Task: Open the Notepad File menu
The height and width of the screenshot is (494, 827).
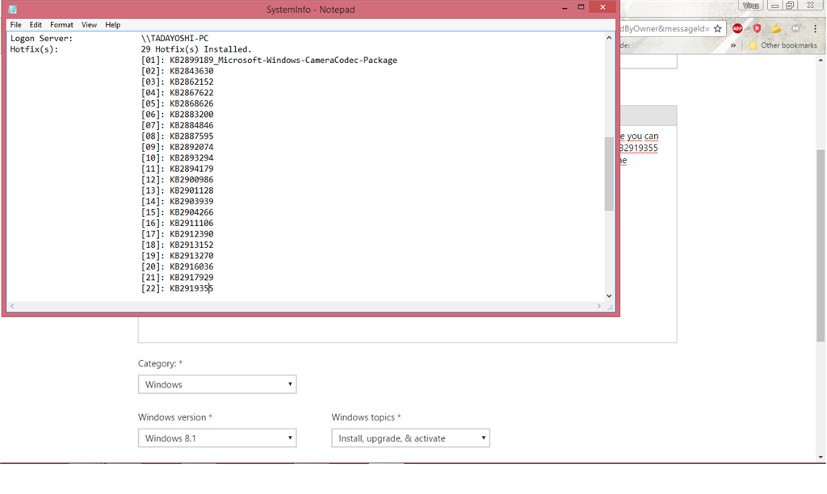Action: click(x=16, y=25)
